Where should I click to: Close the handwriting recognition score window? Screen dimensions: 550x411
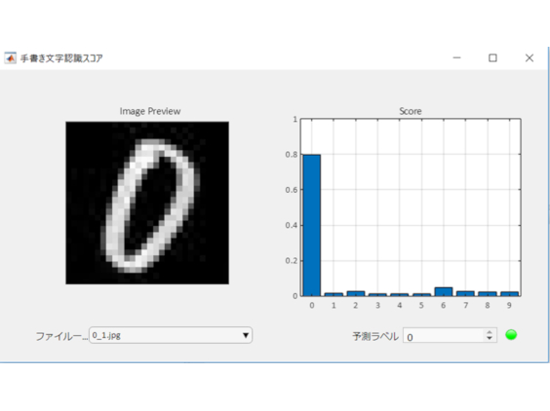pyautogui.click(x=530, y=57)
